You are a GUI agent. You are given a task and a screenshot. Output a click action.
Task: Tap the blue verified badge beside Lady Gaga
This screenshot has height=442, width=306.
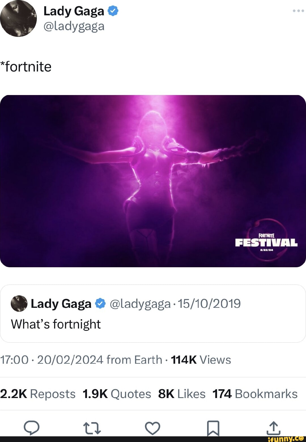point(113,11)
